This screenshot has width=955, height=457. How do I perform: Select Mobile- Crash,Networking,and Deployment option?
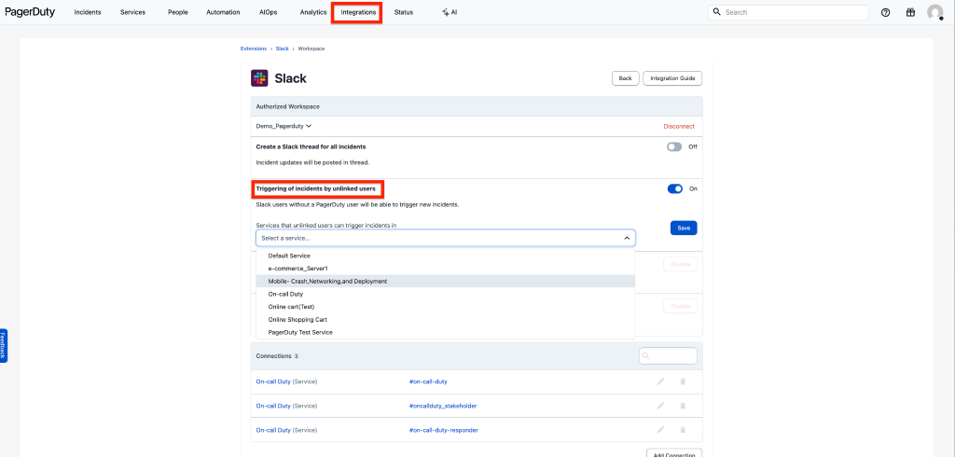point(445,282)
